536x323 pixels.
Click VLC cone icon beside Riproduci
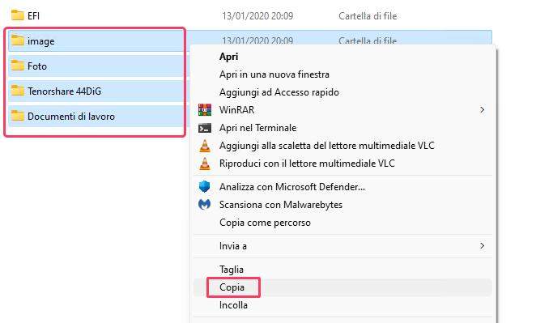pyautogui.click(x=204, y=164)
